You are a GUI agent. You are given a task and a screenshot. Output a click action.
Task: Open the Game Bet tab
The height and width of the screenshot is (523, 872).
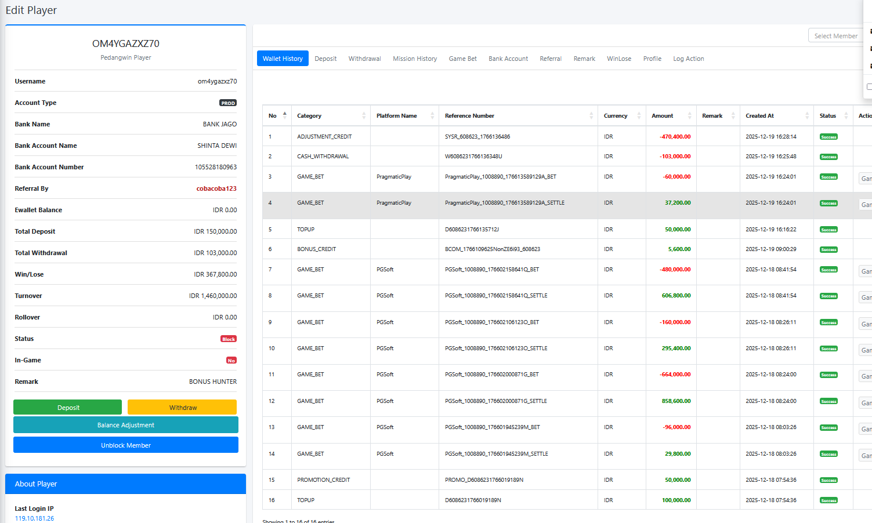point(462,59)
